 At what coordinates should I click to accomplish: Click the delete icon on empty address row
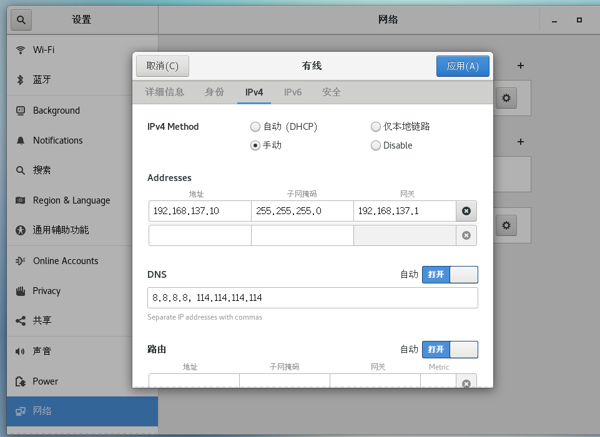[466, 235]
